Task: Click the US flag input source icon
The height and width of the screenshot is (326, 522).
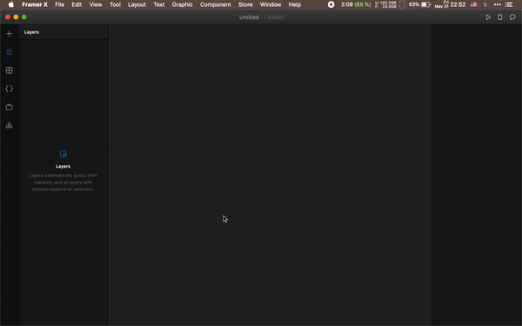Action: pos(473,4)
